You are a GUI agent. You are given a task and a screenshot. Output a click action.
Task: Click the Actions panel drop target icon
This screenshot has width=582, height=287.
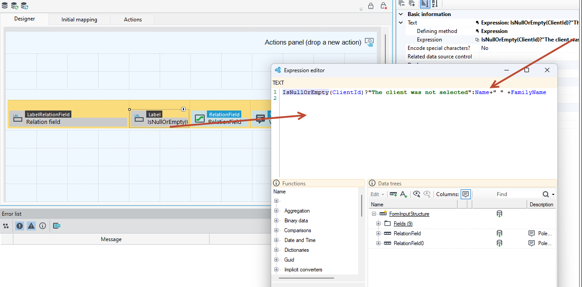(x=369, y=42)
